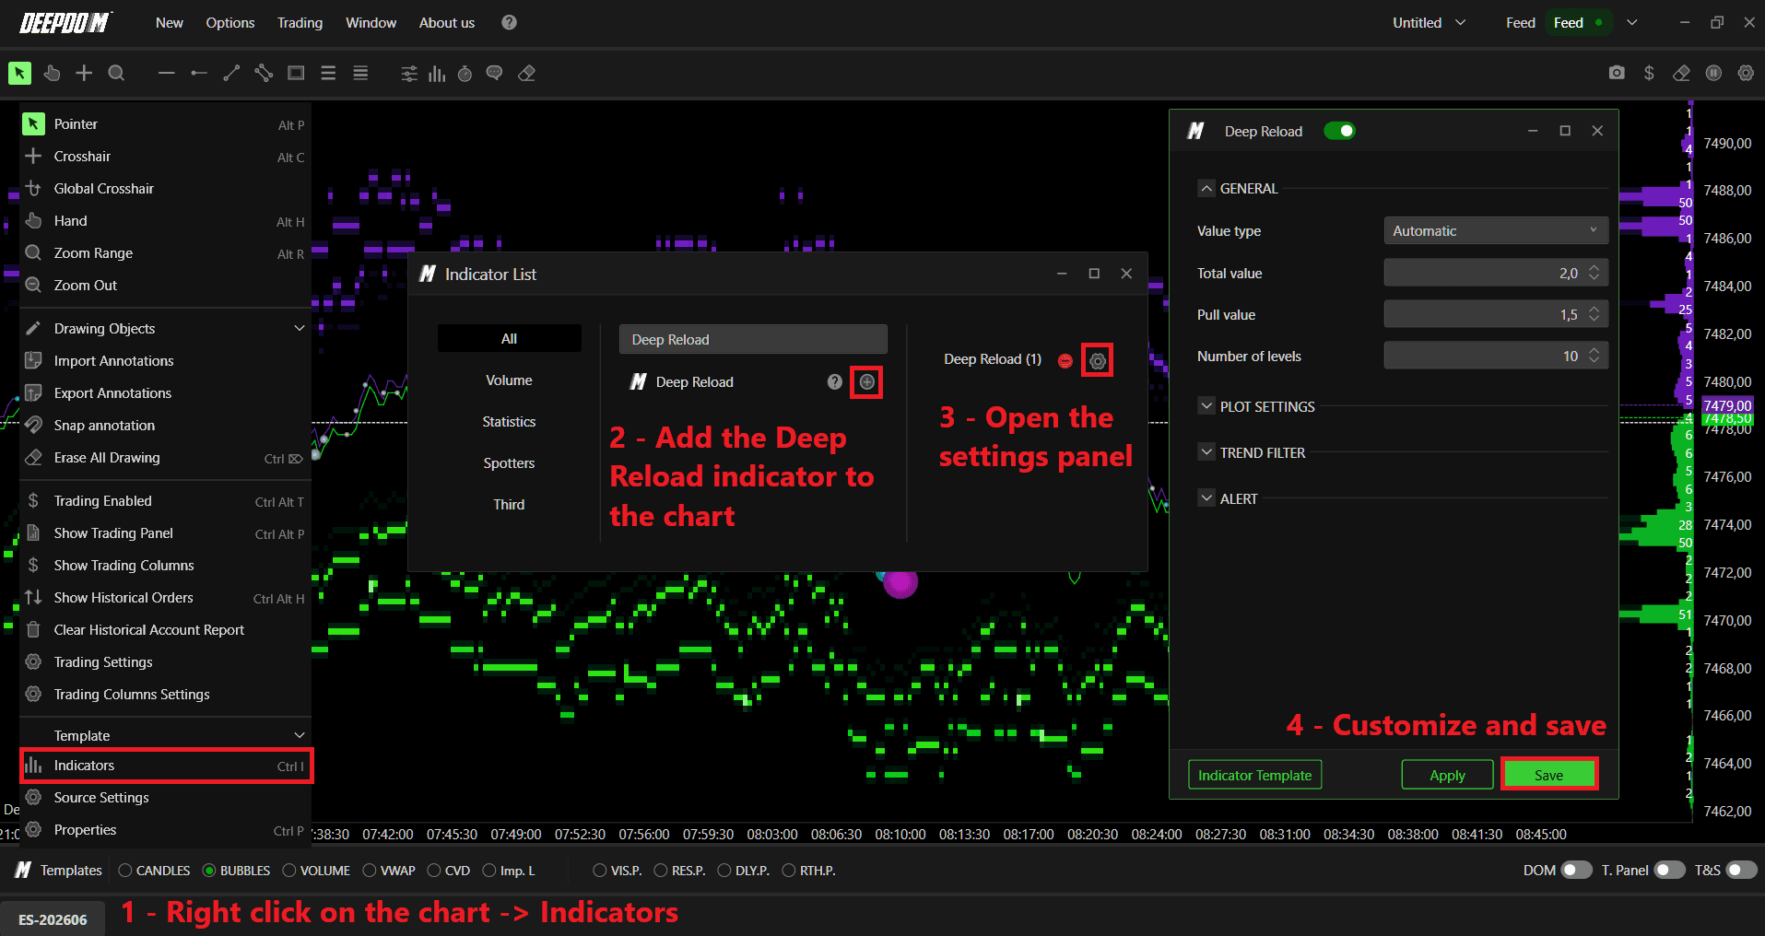
Task: Click the eraser icon beside the dollar sign
Action: point(1681,73)
